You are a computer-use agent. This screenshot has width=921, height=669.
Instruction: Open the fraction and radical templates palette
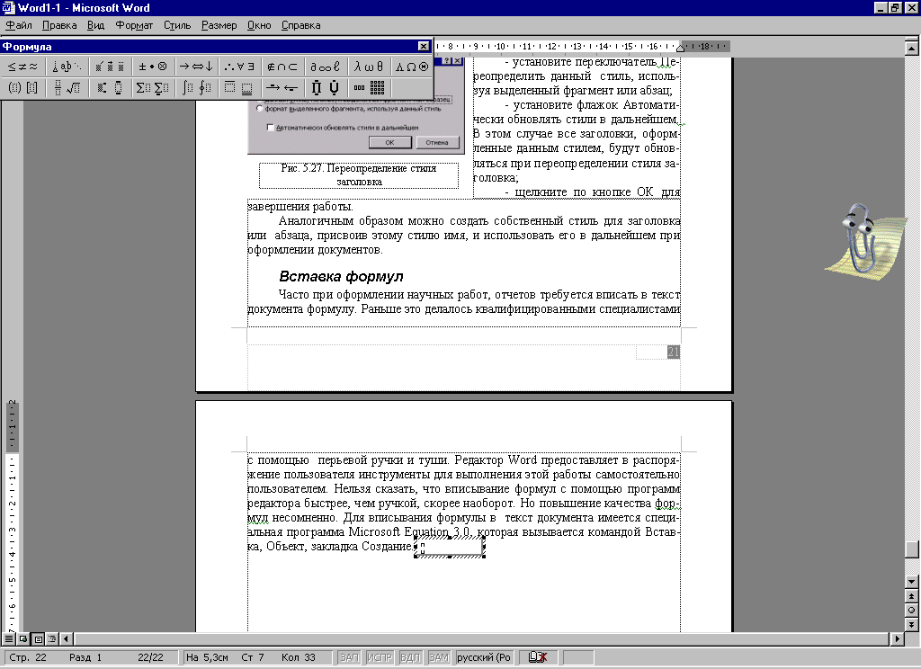(67, 88)
